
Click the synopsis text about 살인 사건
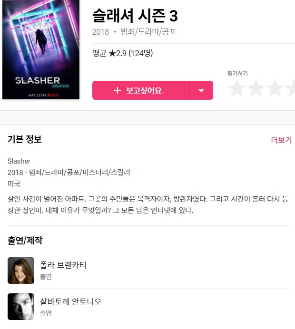tap(148, 204)
